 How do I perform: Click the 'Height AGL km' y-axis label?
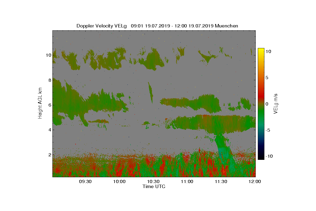(x=40, y=104)
